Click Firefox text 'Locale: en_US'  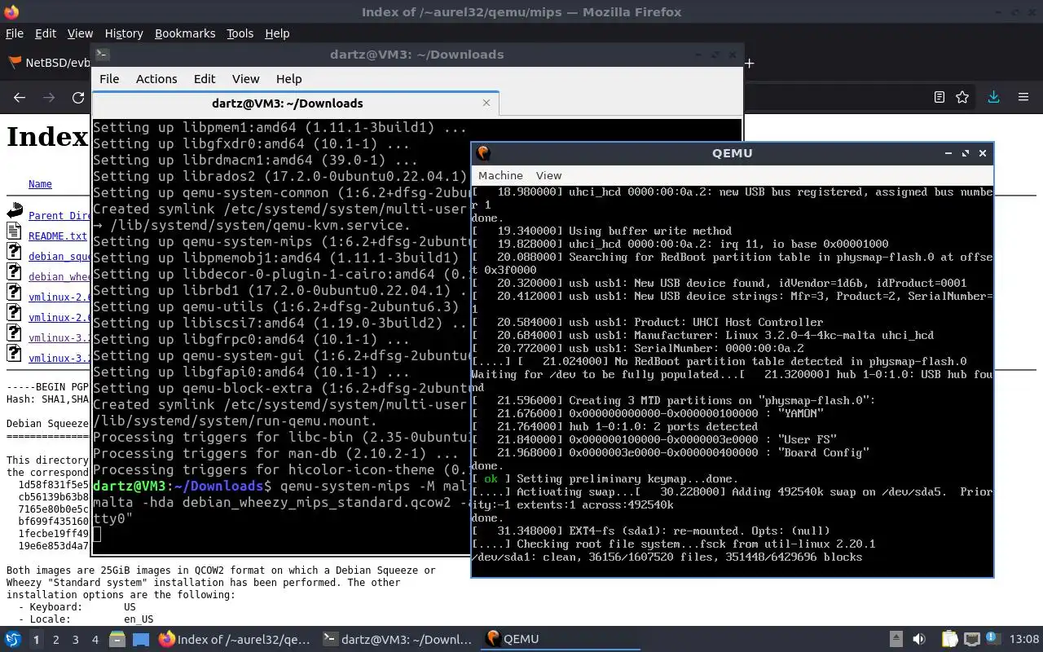[x=86, y=619]
